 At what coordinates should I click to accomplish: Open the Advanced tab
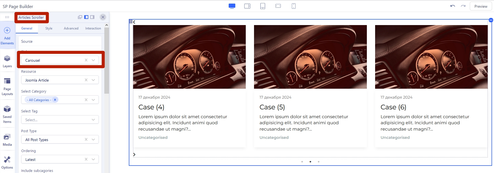point(71,28)
